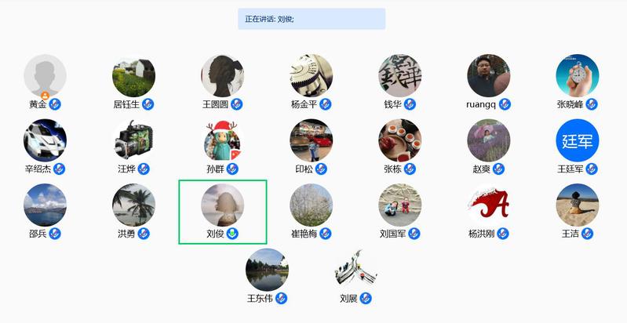Open the blue 廷军 text avatar

point(578,140)
